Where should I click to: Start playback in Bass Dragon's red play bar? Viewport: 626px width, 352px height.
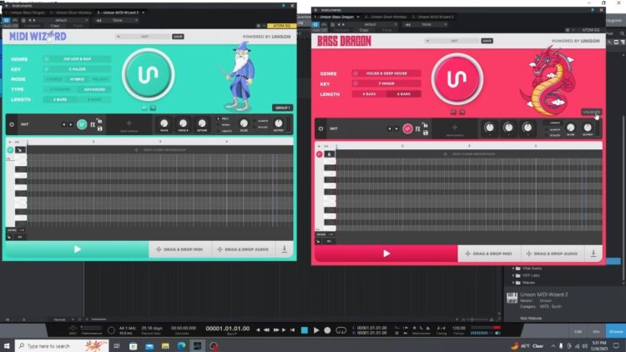(386, 254)
